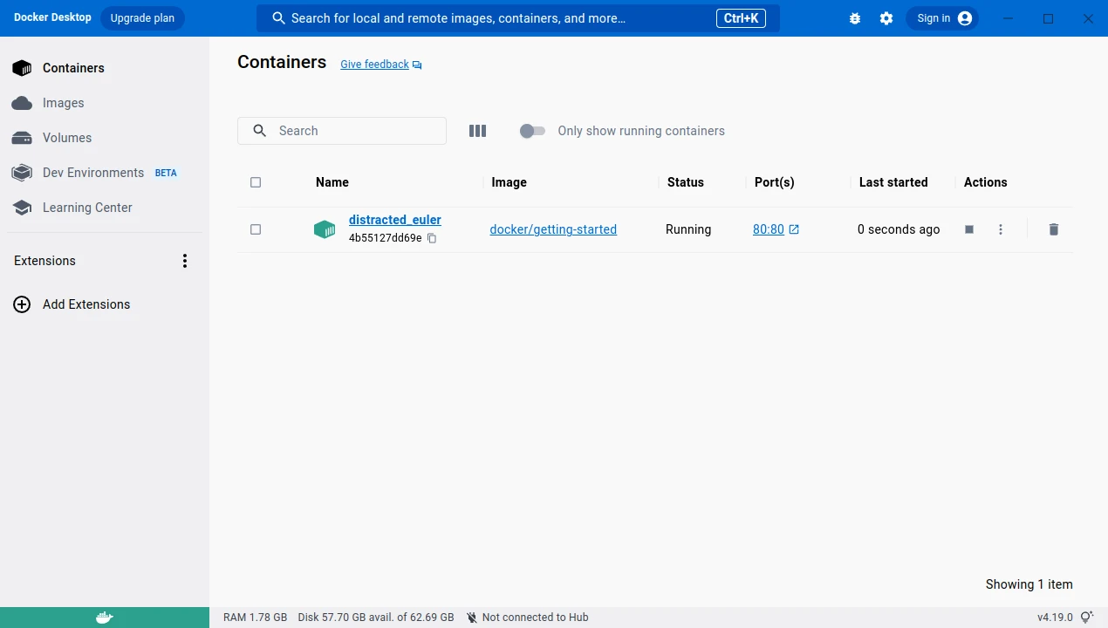Open Settings gear in header
The height and width of the screenshot is (628, 1108).
886,18
